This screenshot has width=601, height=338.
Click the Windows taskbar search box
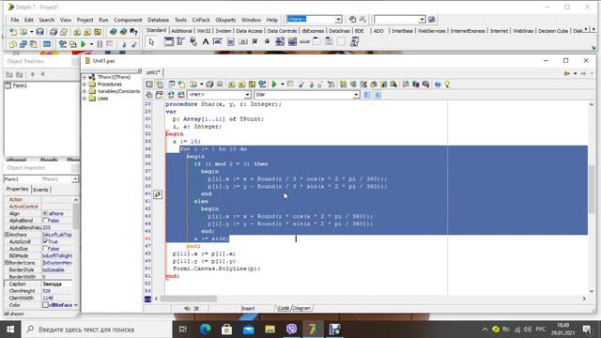click(x=98, y=330)
